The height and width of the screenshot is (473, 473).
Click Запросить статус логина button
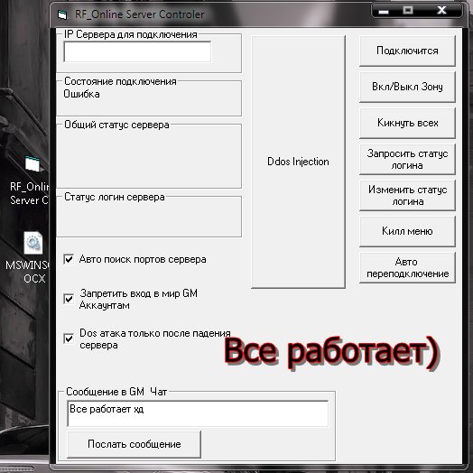(x=407, y=159)
